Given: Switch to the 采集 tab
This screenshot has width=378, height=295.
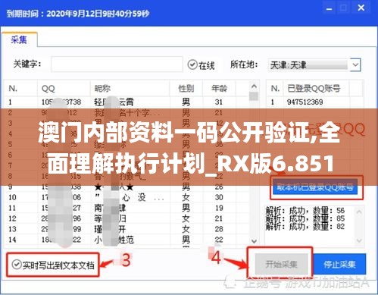Looking at the screenshot, I should pos(19,39).
